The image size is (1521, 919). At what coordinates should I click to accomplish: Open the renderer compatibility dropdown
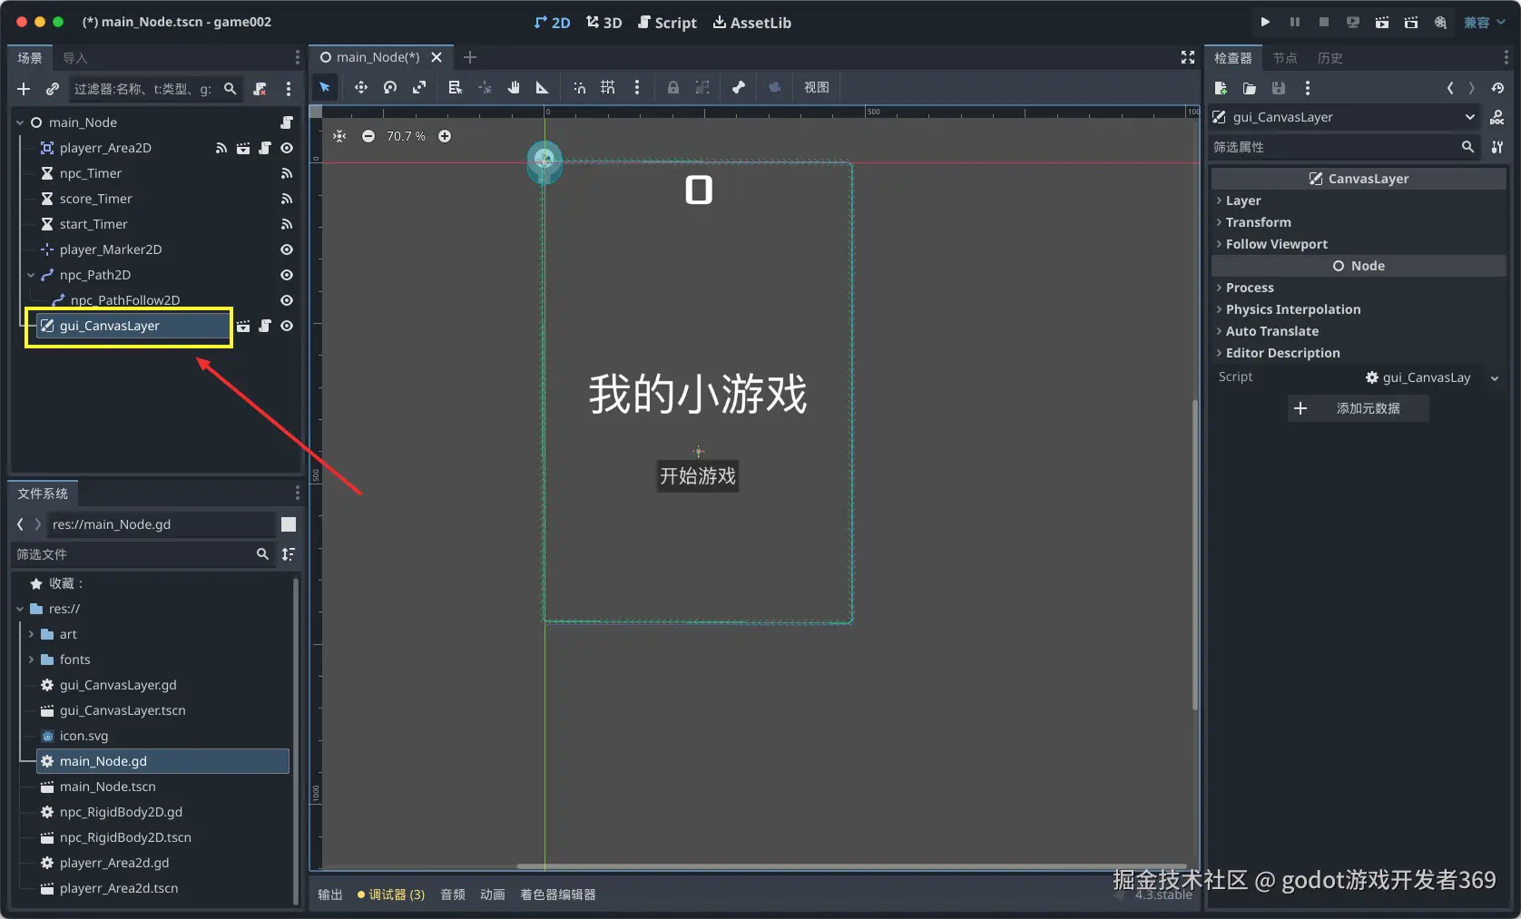pos(1484,22)
